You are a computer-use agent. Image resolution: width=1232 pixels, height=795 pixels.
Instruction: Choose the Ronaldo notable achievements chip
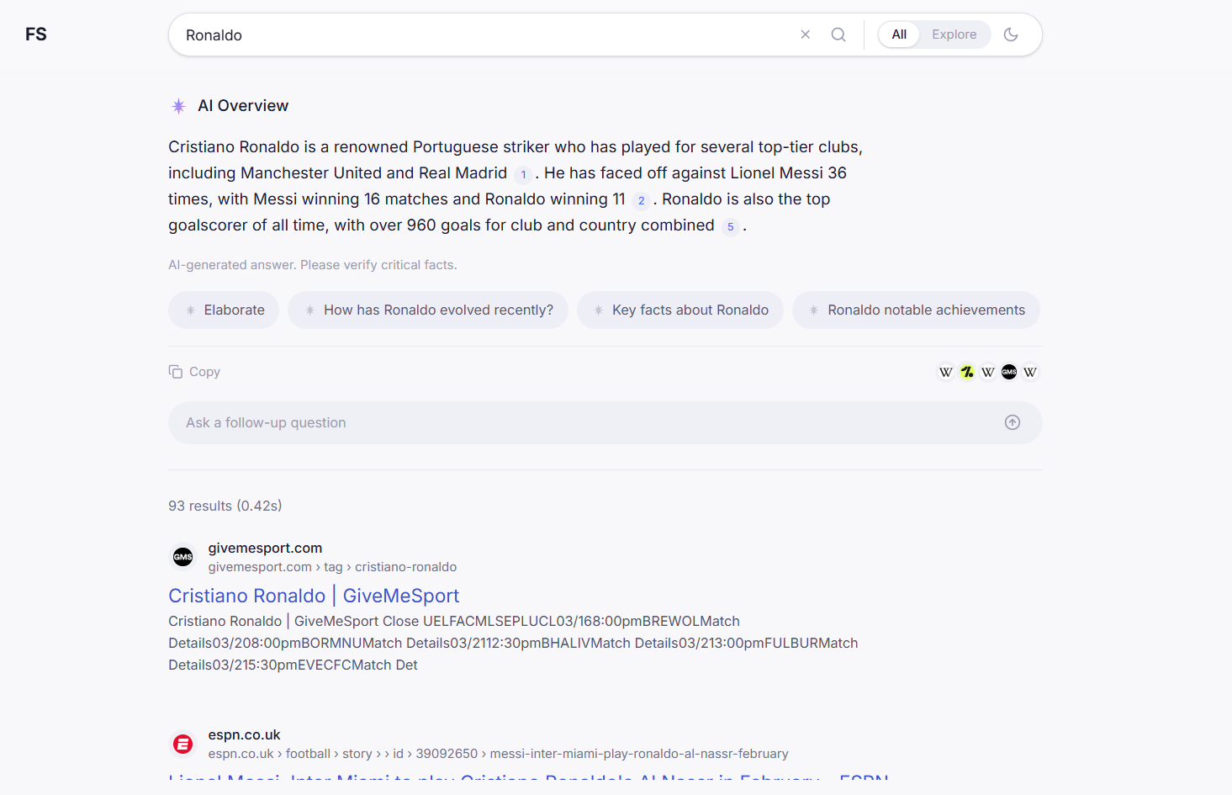click(915, 310)
